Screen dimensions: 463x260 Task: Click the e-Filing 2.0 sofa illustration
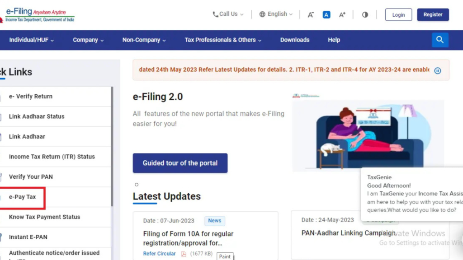point(368,133)
